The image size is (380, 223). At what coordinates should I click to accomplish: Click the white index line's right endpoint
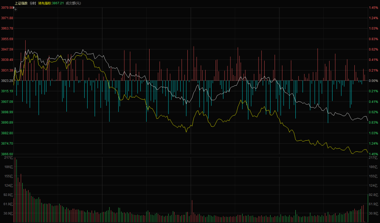point(367,121)
